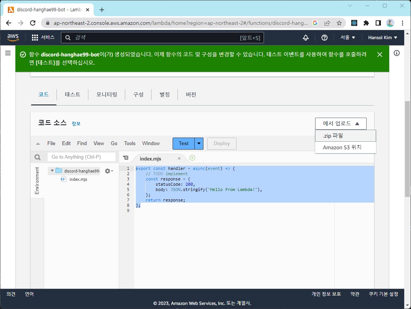The height and width of the screenshot is (309, 411).
Task: Click the browser address bar URL
Action: click(180, 23)
